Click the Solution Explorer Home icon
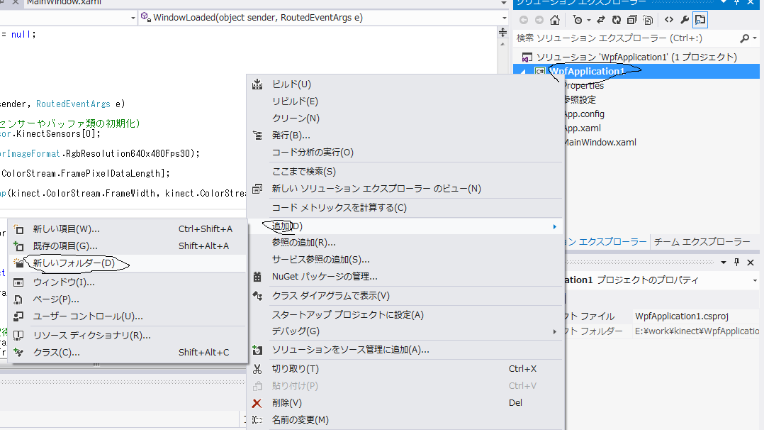Viewport: 764px width, 430px height. [x=555, y=20]
